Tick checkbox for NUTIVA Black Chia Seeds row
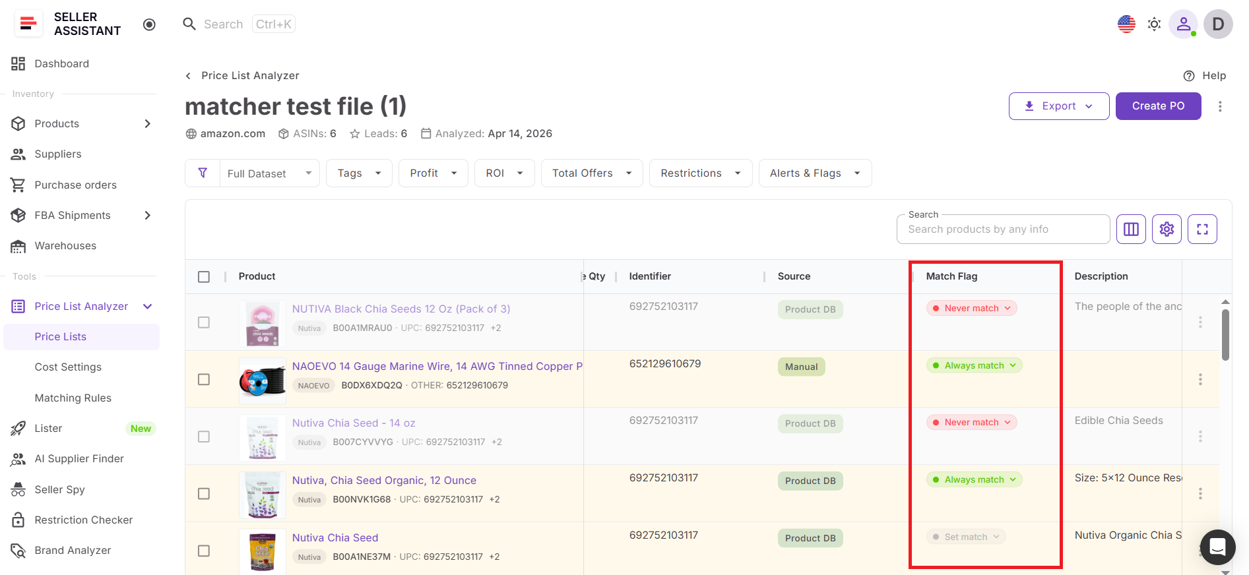 (x=204, y=322)
